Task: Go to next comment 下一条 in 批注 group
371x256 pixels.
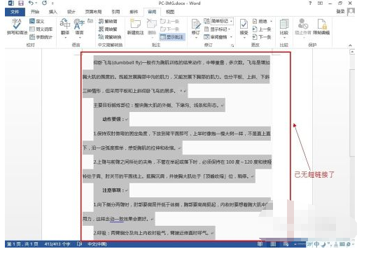Action: click(x=169, y=29)
